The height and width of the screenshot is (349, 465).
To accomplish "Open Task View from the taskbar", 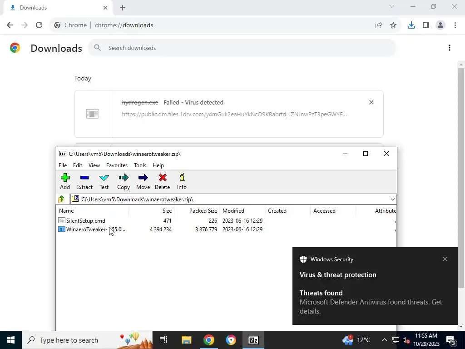I will (x=163, y=340).
